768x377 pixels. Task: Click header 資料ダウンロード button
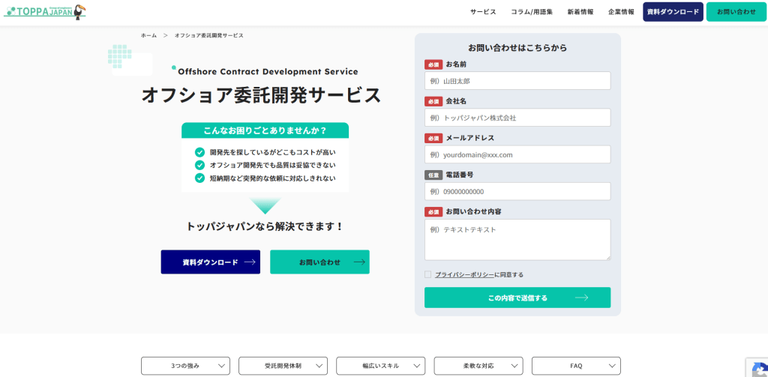[x=673, y=12]
